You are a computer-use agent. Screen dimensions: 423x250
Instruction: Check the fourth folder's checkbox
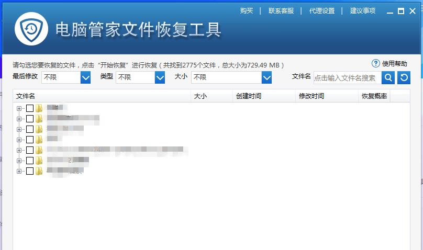pos(30,140)
